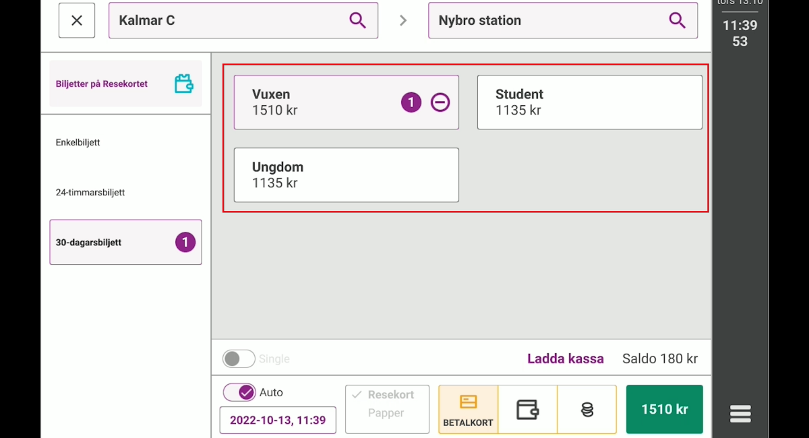Add a Student 1135 kr ticket
This screenshot has height=438, width=809.
pyautogui.click(x=590, y=102)
